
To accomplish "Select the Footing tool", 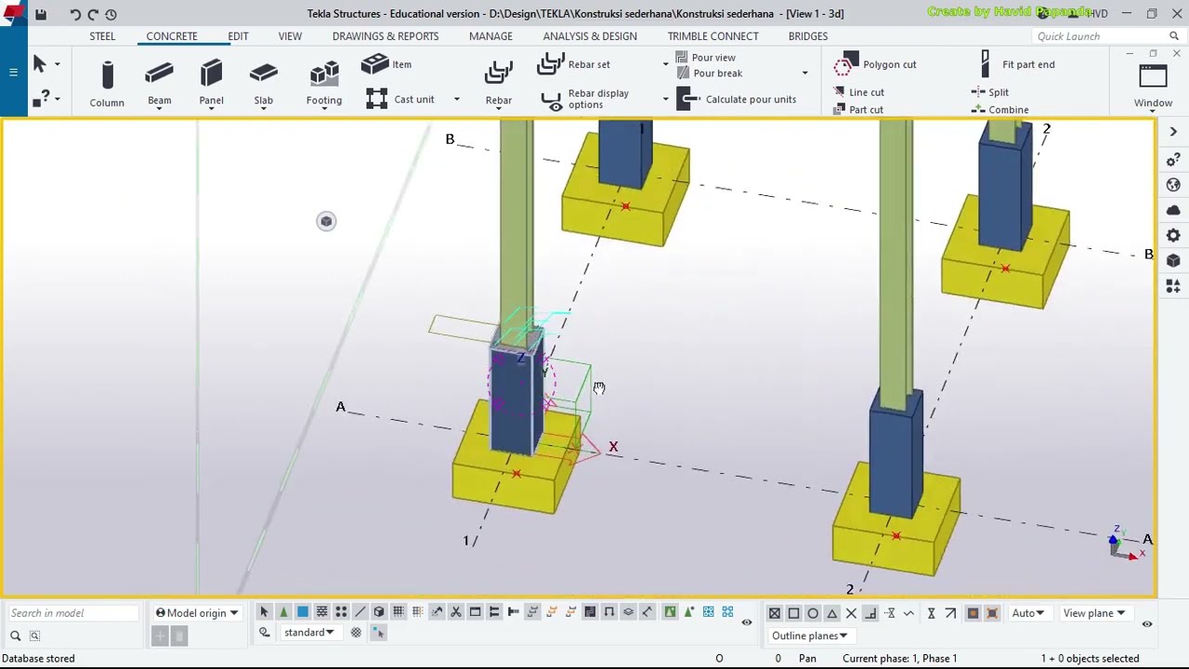I will point(324,84).
